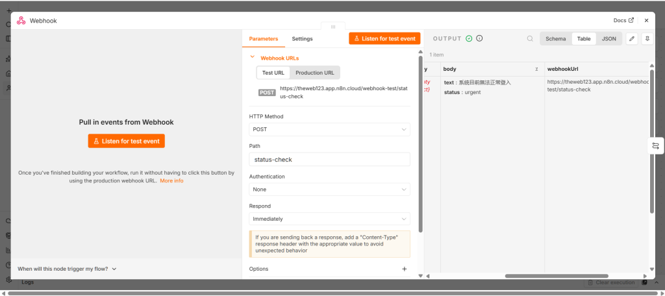665x296 pixels.
Task: Open the HTTP Method dropdown
Action: (x=329, y=129)
